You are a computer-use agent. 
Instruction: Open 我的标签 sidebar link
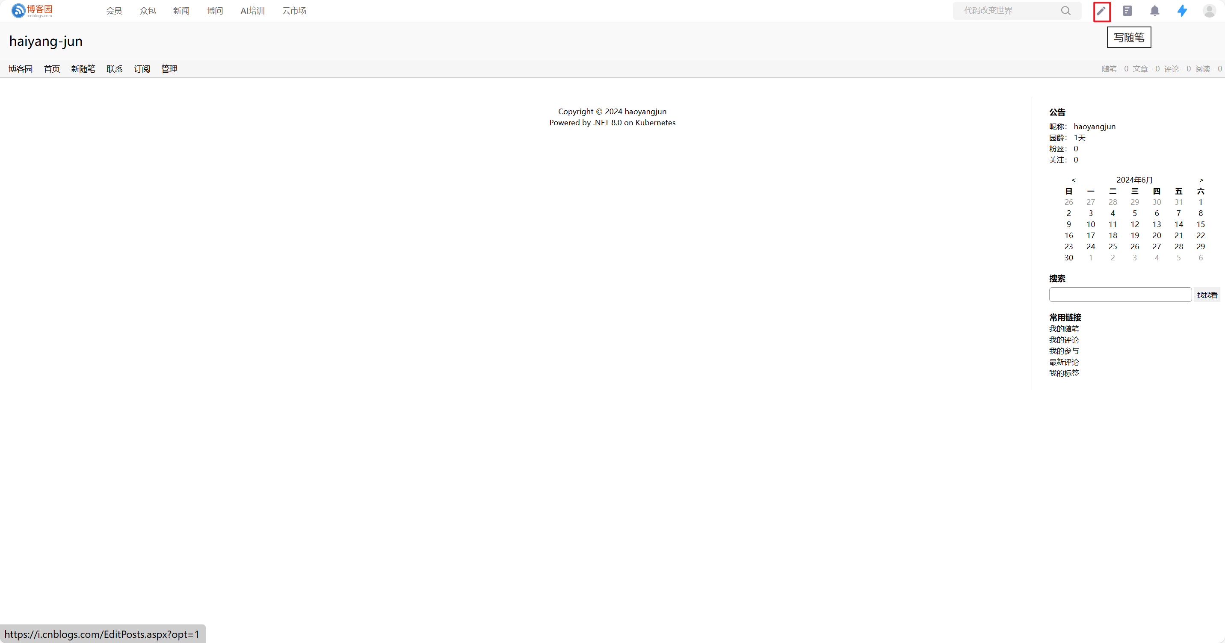coord(1064,374)
